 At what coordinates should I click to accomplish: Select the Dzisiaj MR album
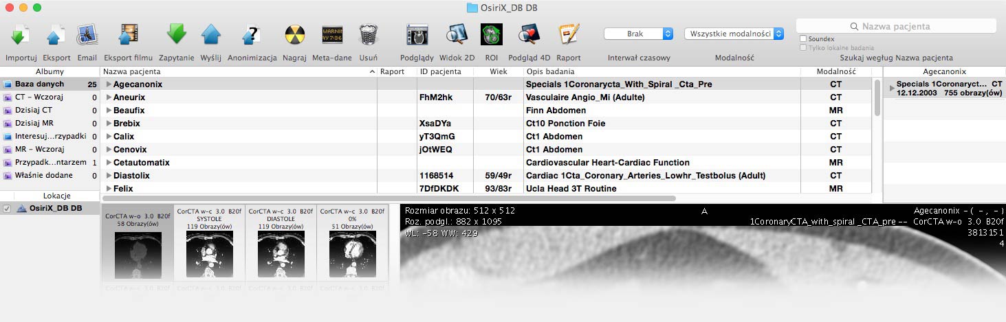(50, 123)
